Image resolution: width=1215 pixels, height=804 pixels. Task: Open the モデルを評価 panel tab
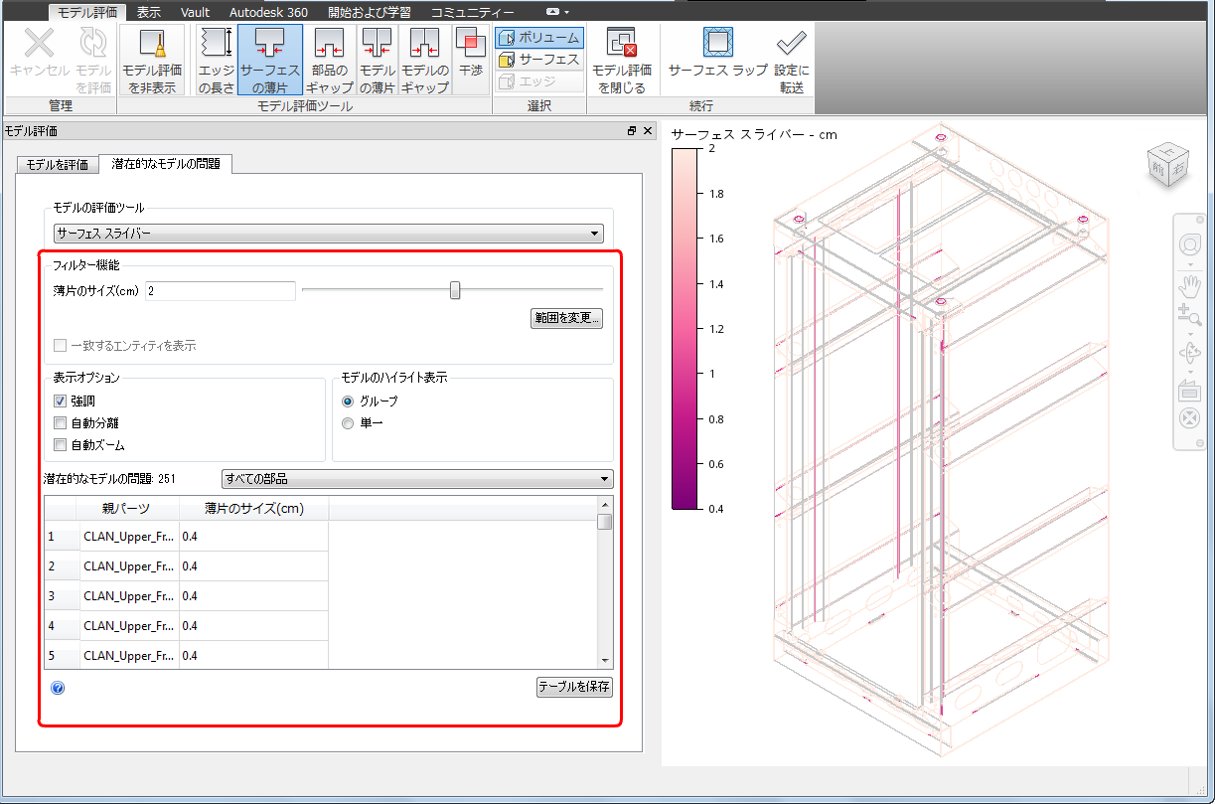pyautogui.click(x=58, y=165)
